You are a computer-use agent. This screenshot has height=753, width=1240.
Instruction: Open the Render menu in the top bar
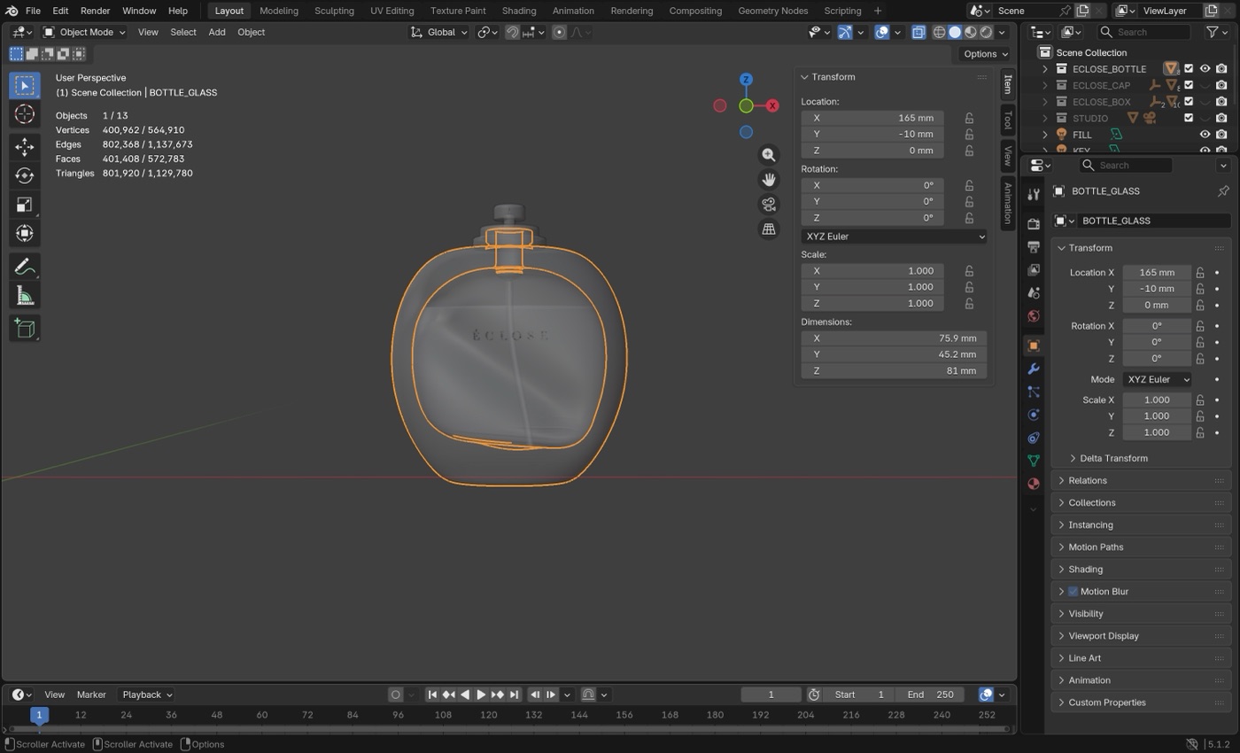(95, 11)
